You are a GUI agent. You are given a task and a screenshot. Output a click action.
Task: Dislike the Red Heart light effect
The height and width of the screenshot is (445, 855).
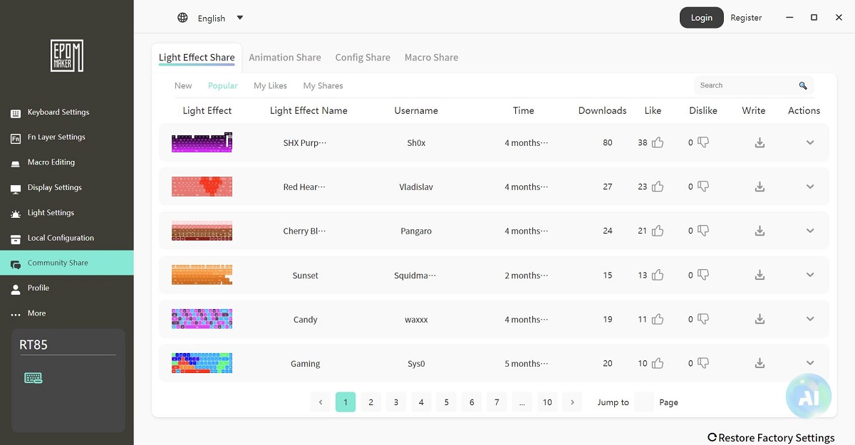click(x=703, y=187)
